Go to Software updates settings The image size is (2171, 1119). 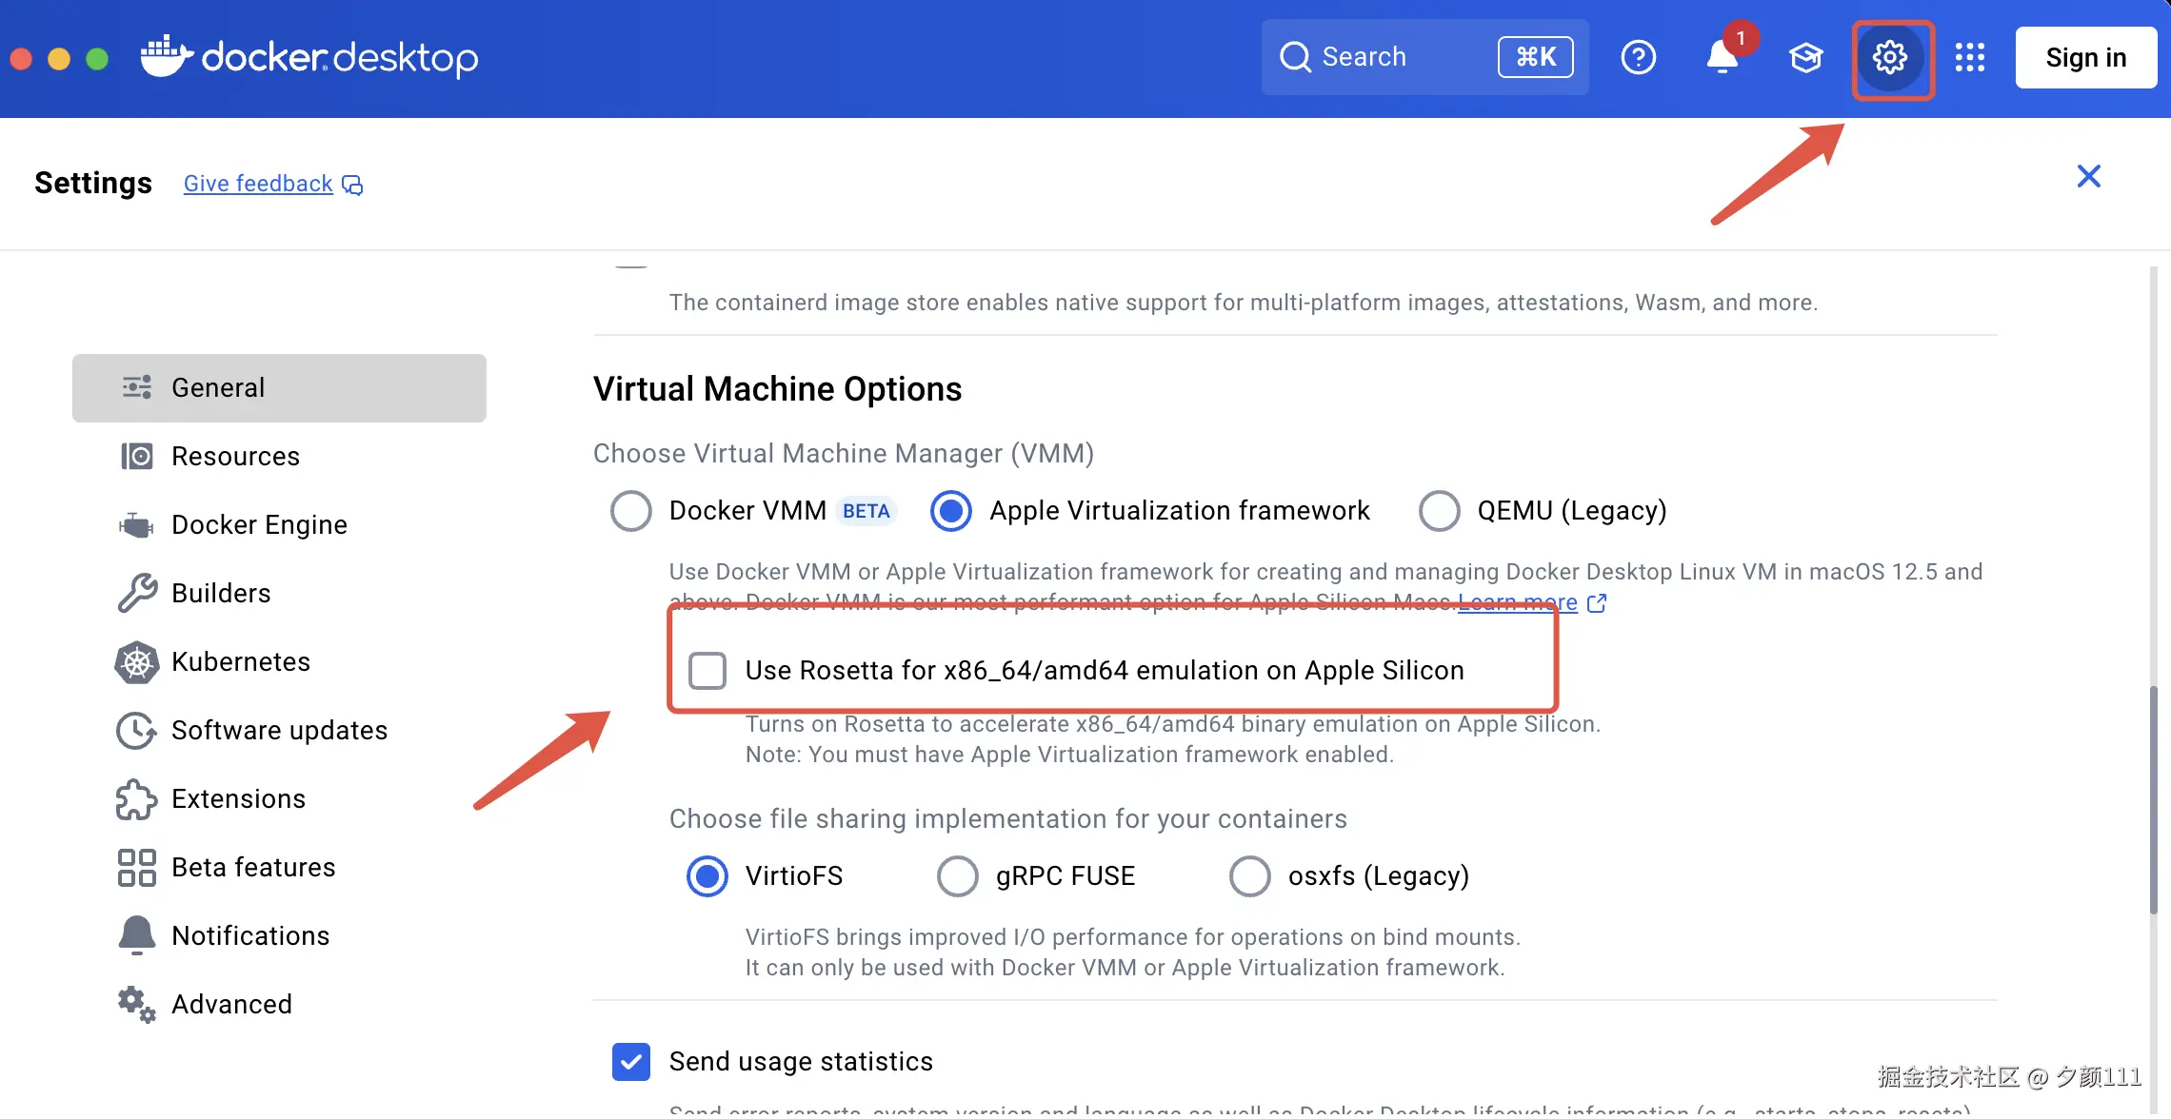279,731
